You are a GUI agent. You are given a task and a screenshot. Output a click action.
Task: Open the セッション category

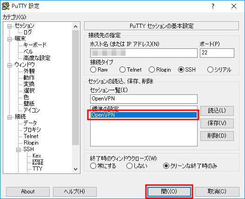(x=25, y=26)
